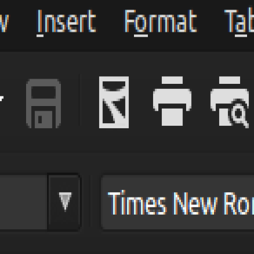The height and width of the screenshot is (254, 254).
Task: Click the grayed-out Save floppy disk icon
Action: click(x=43, y=104)
